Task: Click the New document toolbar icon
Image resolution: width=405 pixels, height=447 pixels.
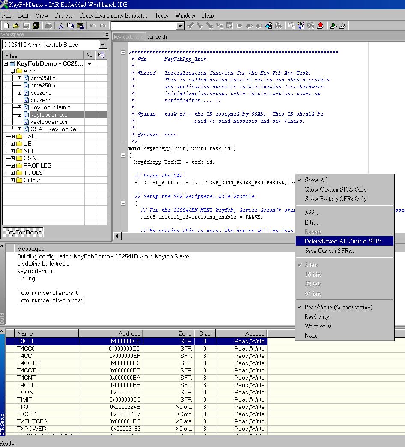Action: coord(6,26)
